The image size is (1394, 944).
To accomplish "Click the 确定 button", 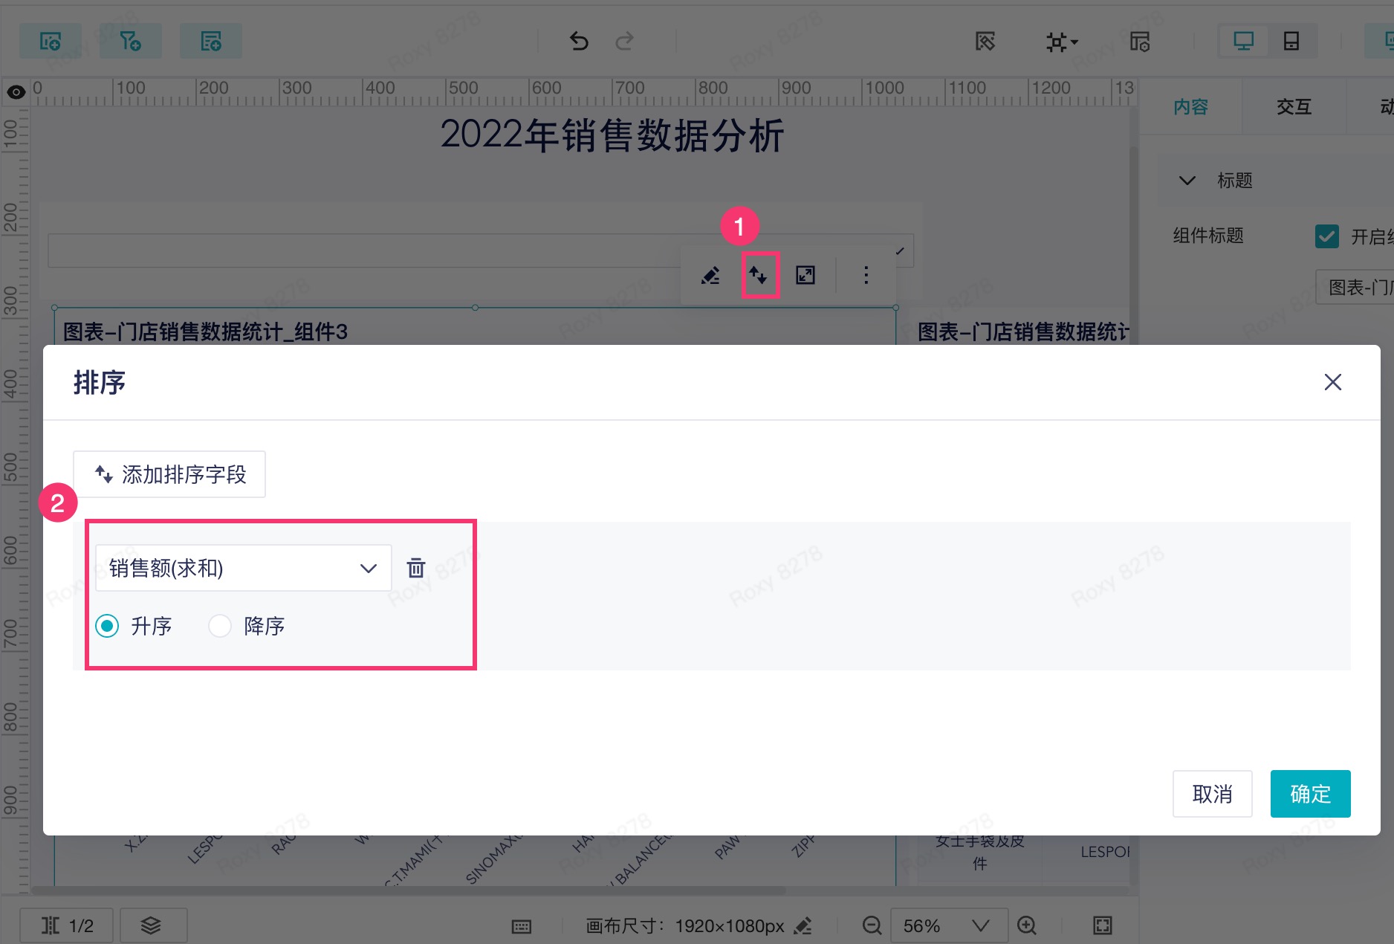I will click(1310, 794).
